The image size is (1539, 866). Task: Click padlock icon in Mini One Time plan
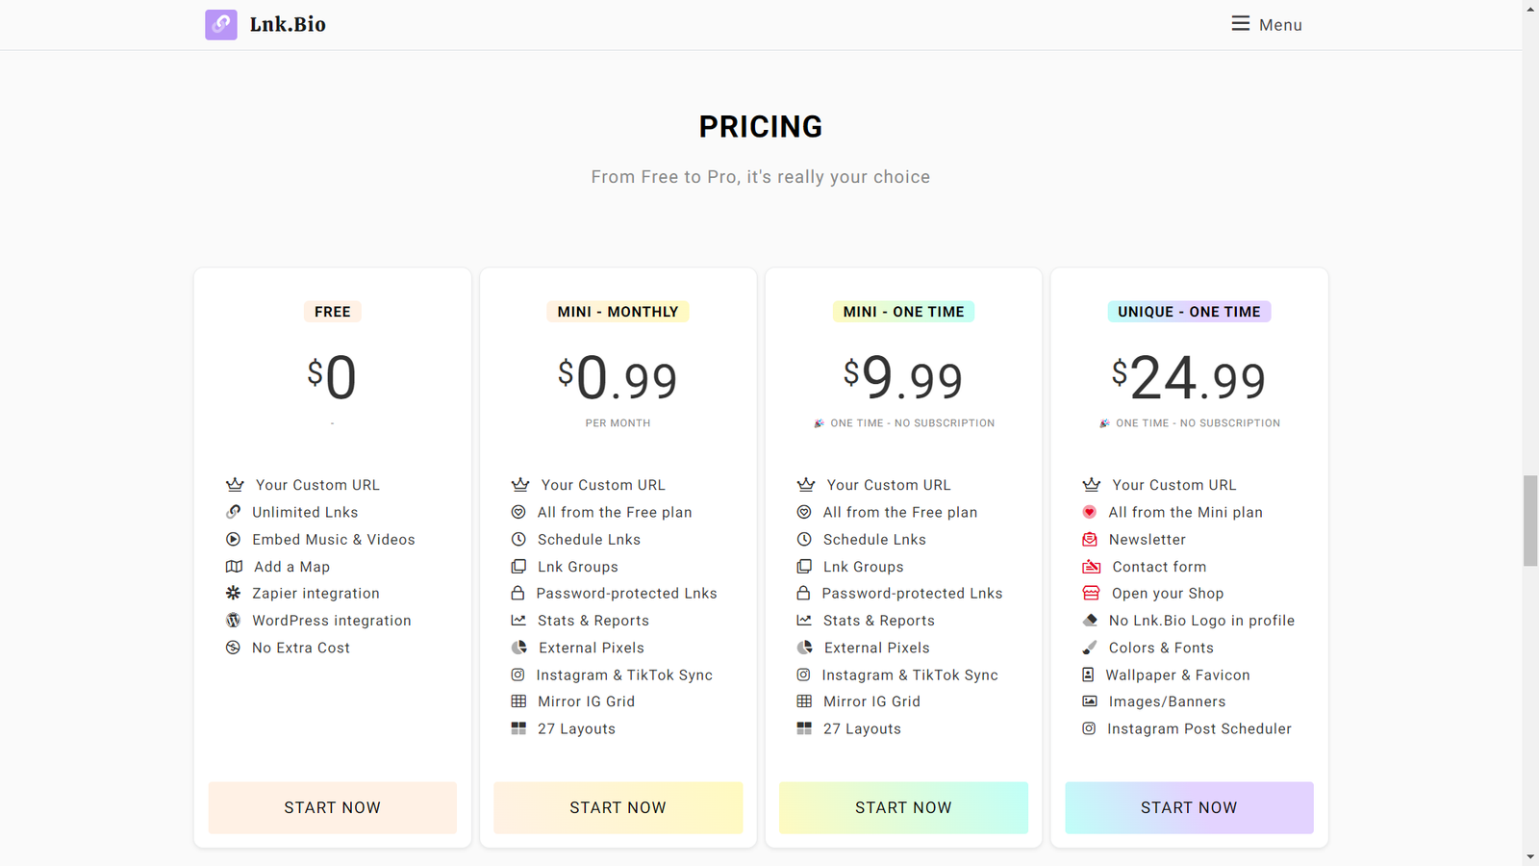click(x=803, y=594)
